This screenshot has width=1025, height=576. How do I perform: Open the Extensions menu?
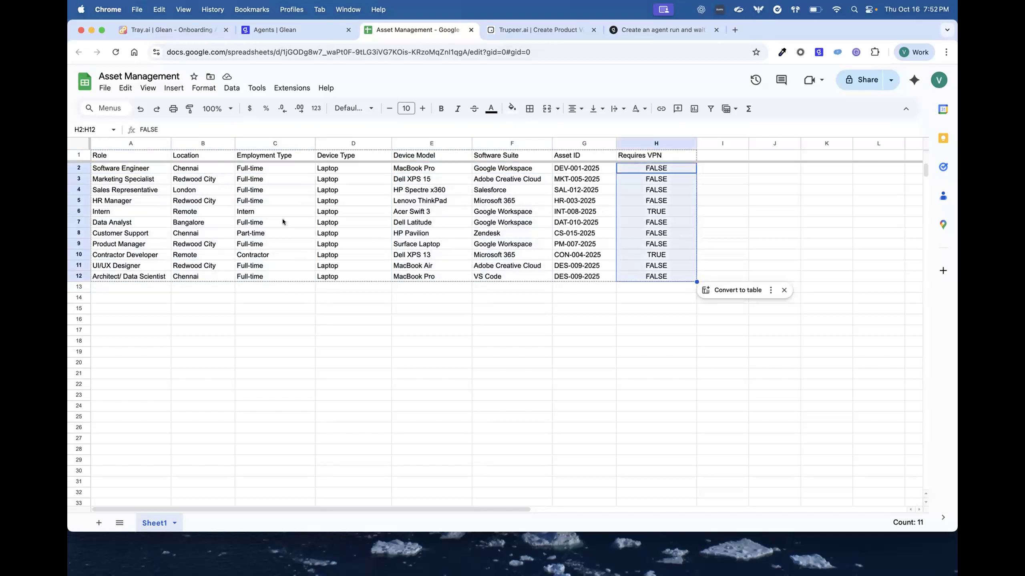292,88
